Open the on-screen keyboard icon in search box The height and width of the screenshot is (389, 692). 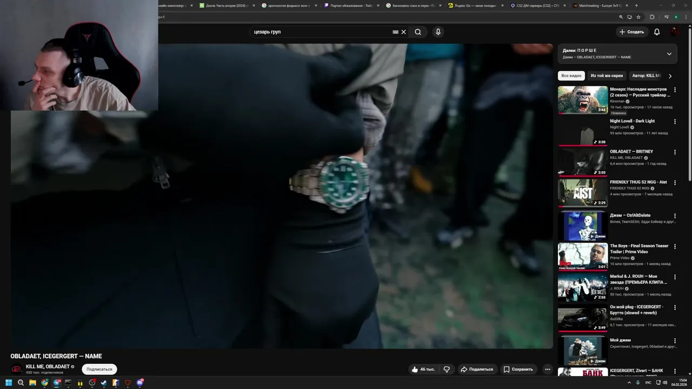(x=395, y=32)
